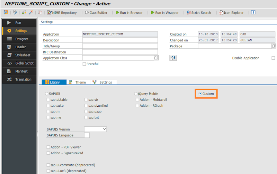The image size is (277, 174).
Task: Click the Application name field NEPTUNE_SCRIPT_CUSTOM
Action: [x=120, y=34]
